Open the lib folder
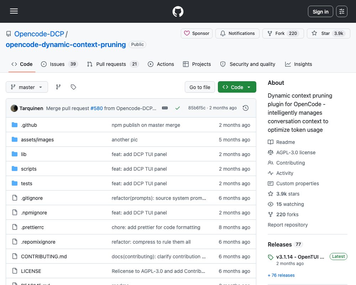This screenshot has height=285, width=356. point(23,154)
